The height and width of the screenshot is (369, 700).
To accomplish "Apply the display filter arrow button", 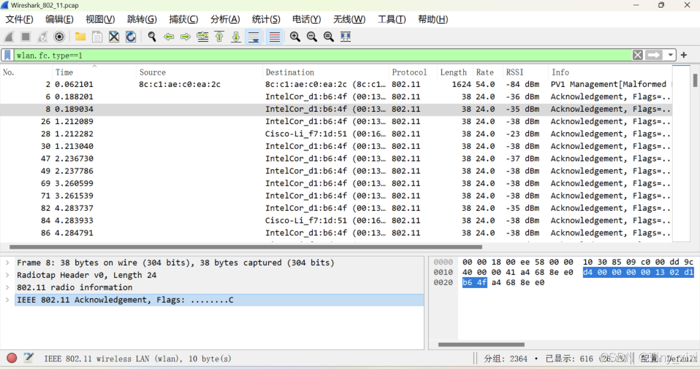I will [x=654, y=55].
